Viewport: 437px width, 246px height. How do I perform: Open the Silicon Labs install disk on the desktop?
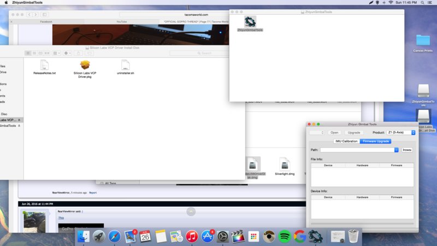(423, 116)
